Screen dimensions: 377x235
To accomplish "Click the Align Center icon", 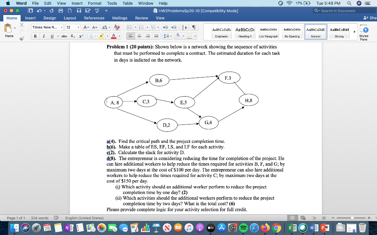I will click(x=139, y=36).
